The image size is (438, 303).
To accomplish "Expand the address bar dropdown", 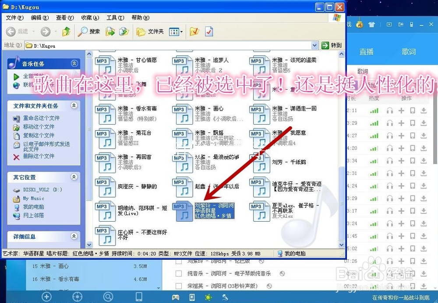I will pyautogui.click(x=314, y=45).
